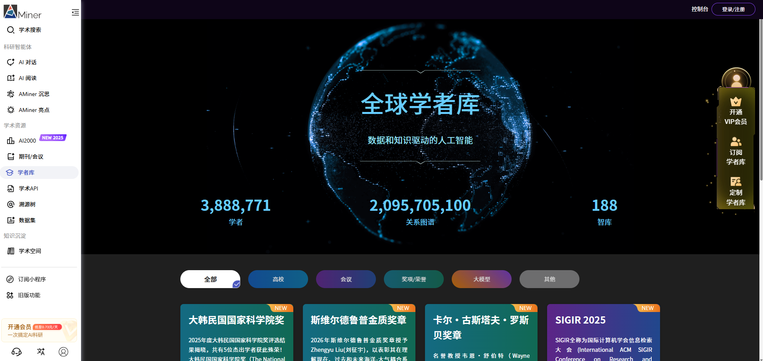Viewport: 763px width, 361px height.
Task: Click 定制学者库 icon
Action: [x=736, y=182]
